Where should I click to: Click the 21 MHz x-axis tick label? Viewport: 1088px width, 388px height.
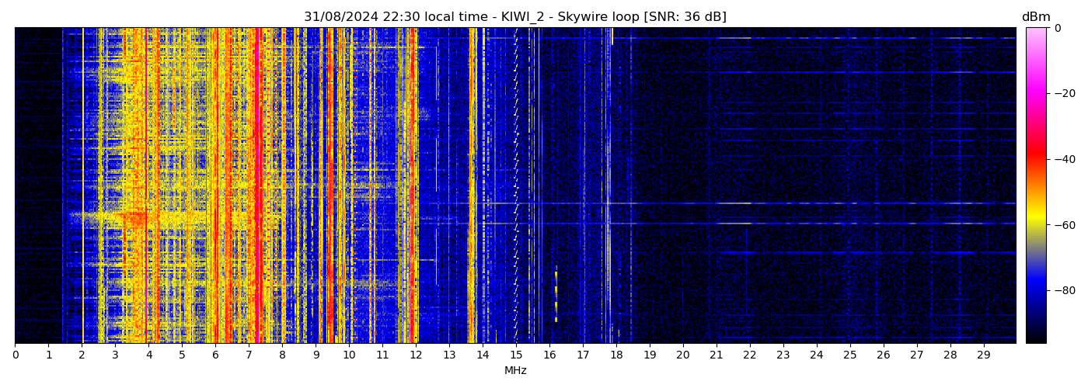click(x=717, y=355)
